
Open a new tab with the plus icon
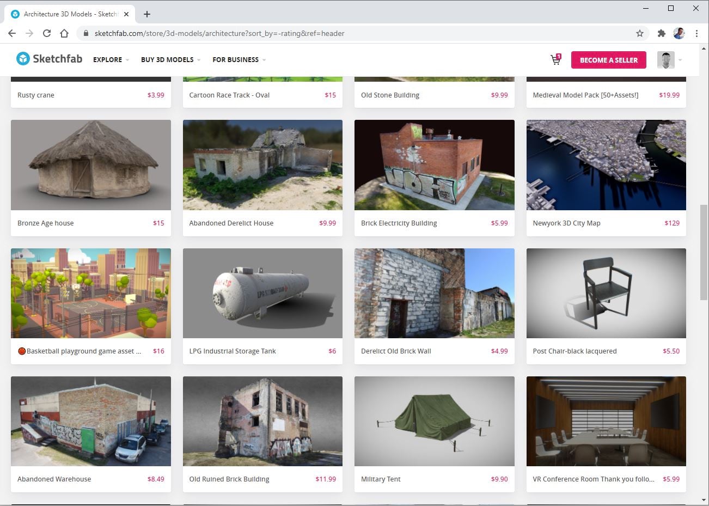147,14
